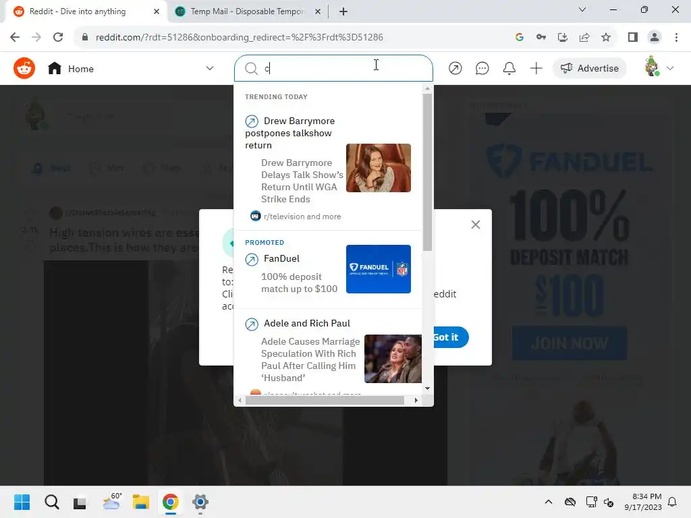Close the Temp Mail tab
Screen dimensions: 691x518
coord(318,11)
